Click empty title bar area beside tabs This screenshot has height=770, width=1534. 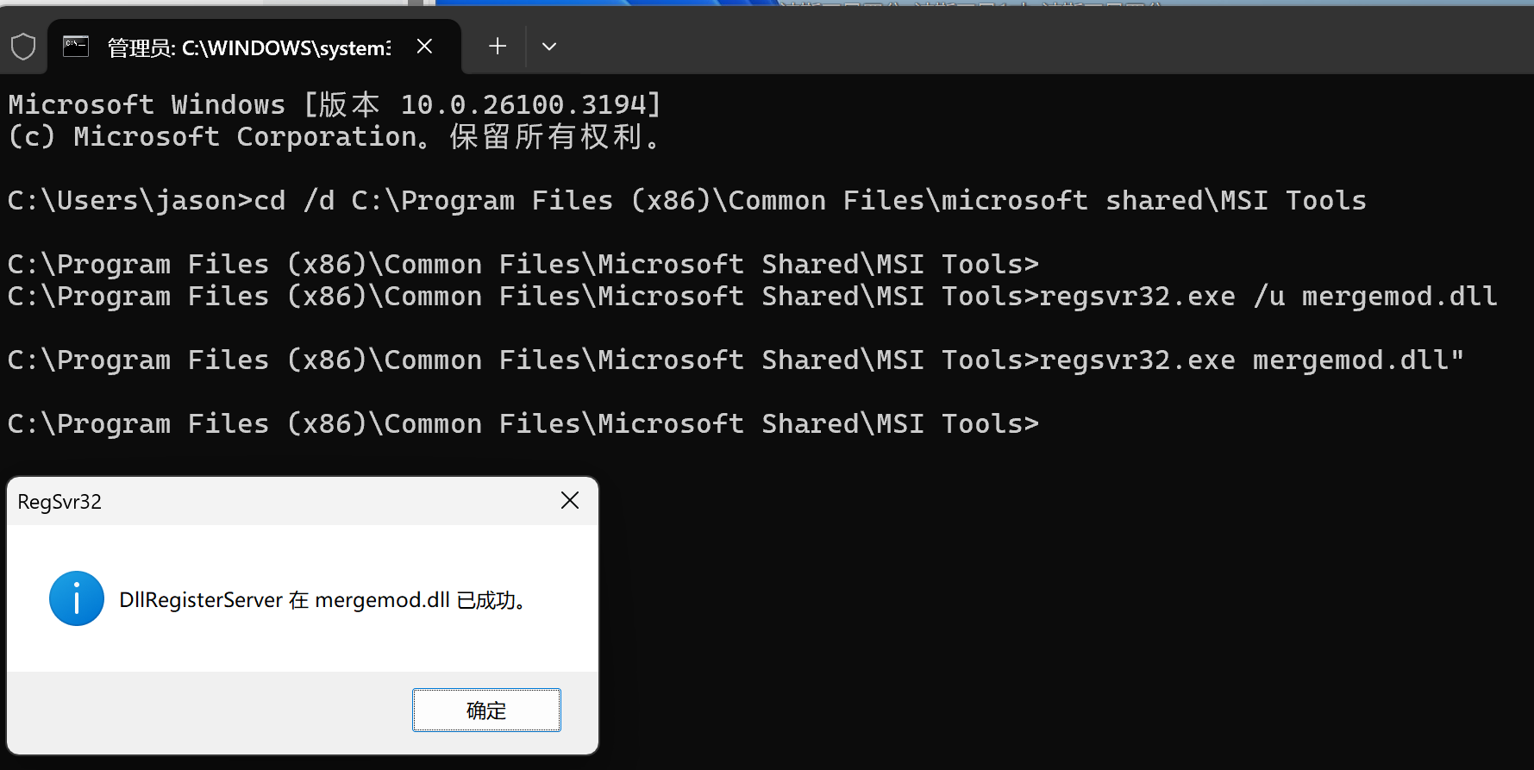point(1035,43)
